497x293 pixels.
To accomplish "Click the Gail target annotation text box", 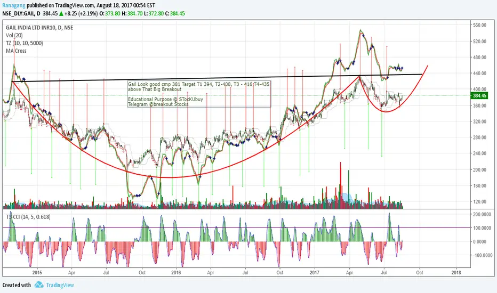I will tap(199, 94).
